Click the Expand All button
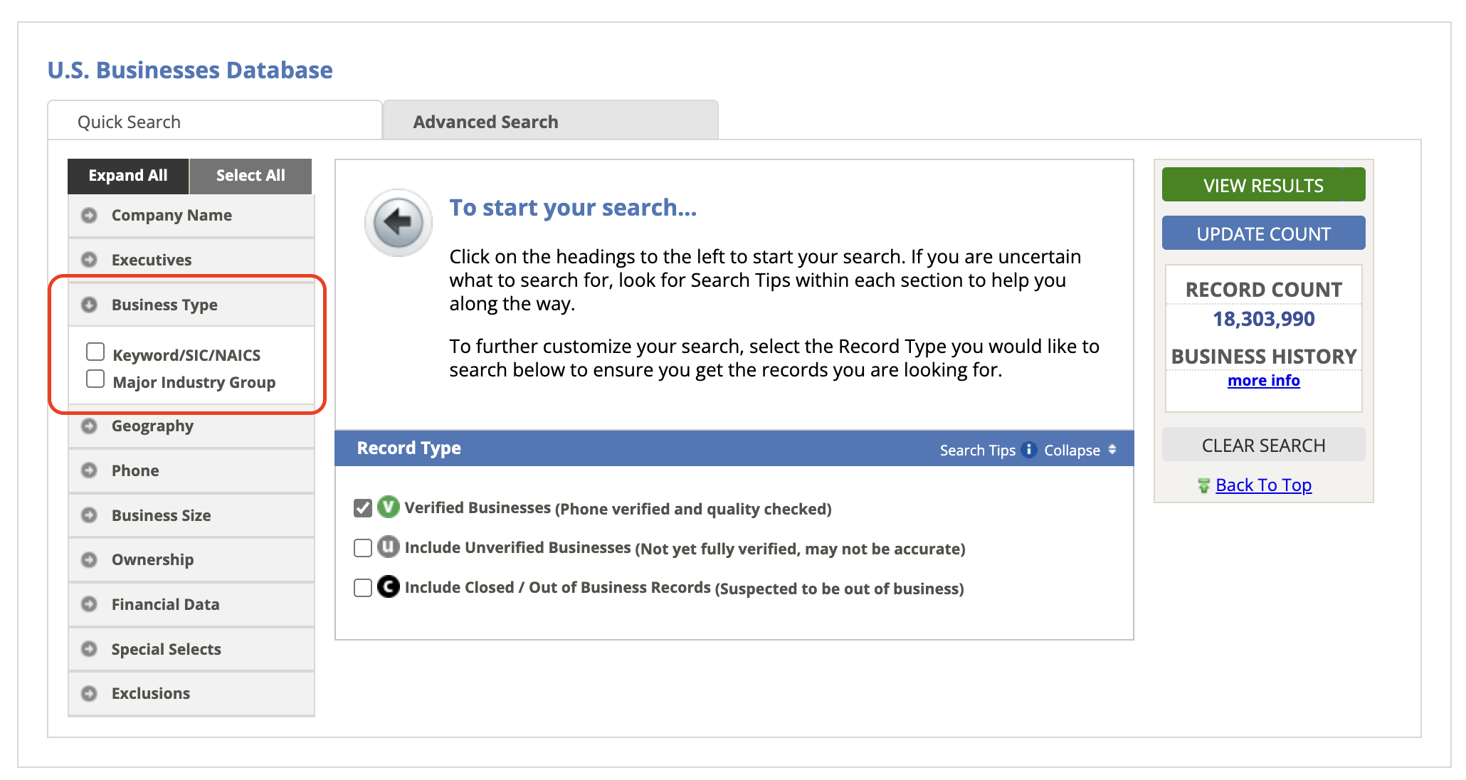Viewport: 1466px width, 780px height. point(128,176)
